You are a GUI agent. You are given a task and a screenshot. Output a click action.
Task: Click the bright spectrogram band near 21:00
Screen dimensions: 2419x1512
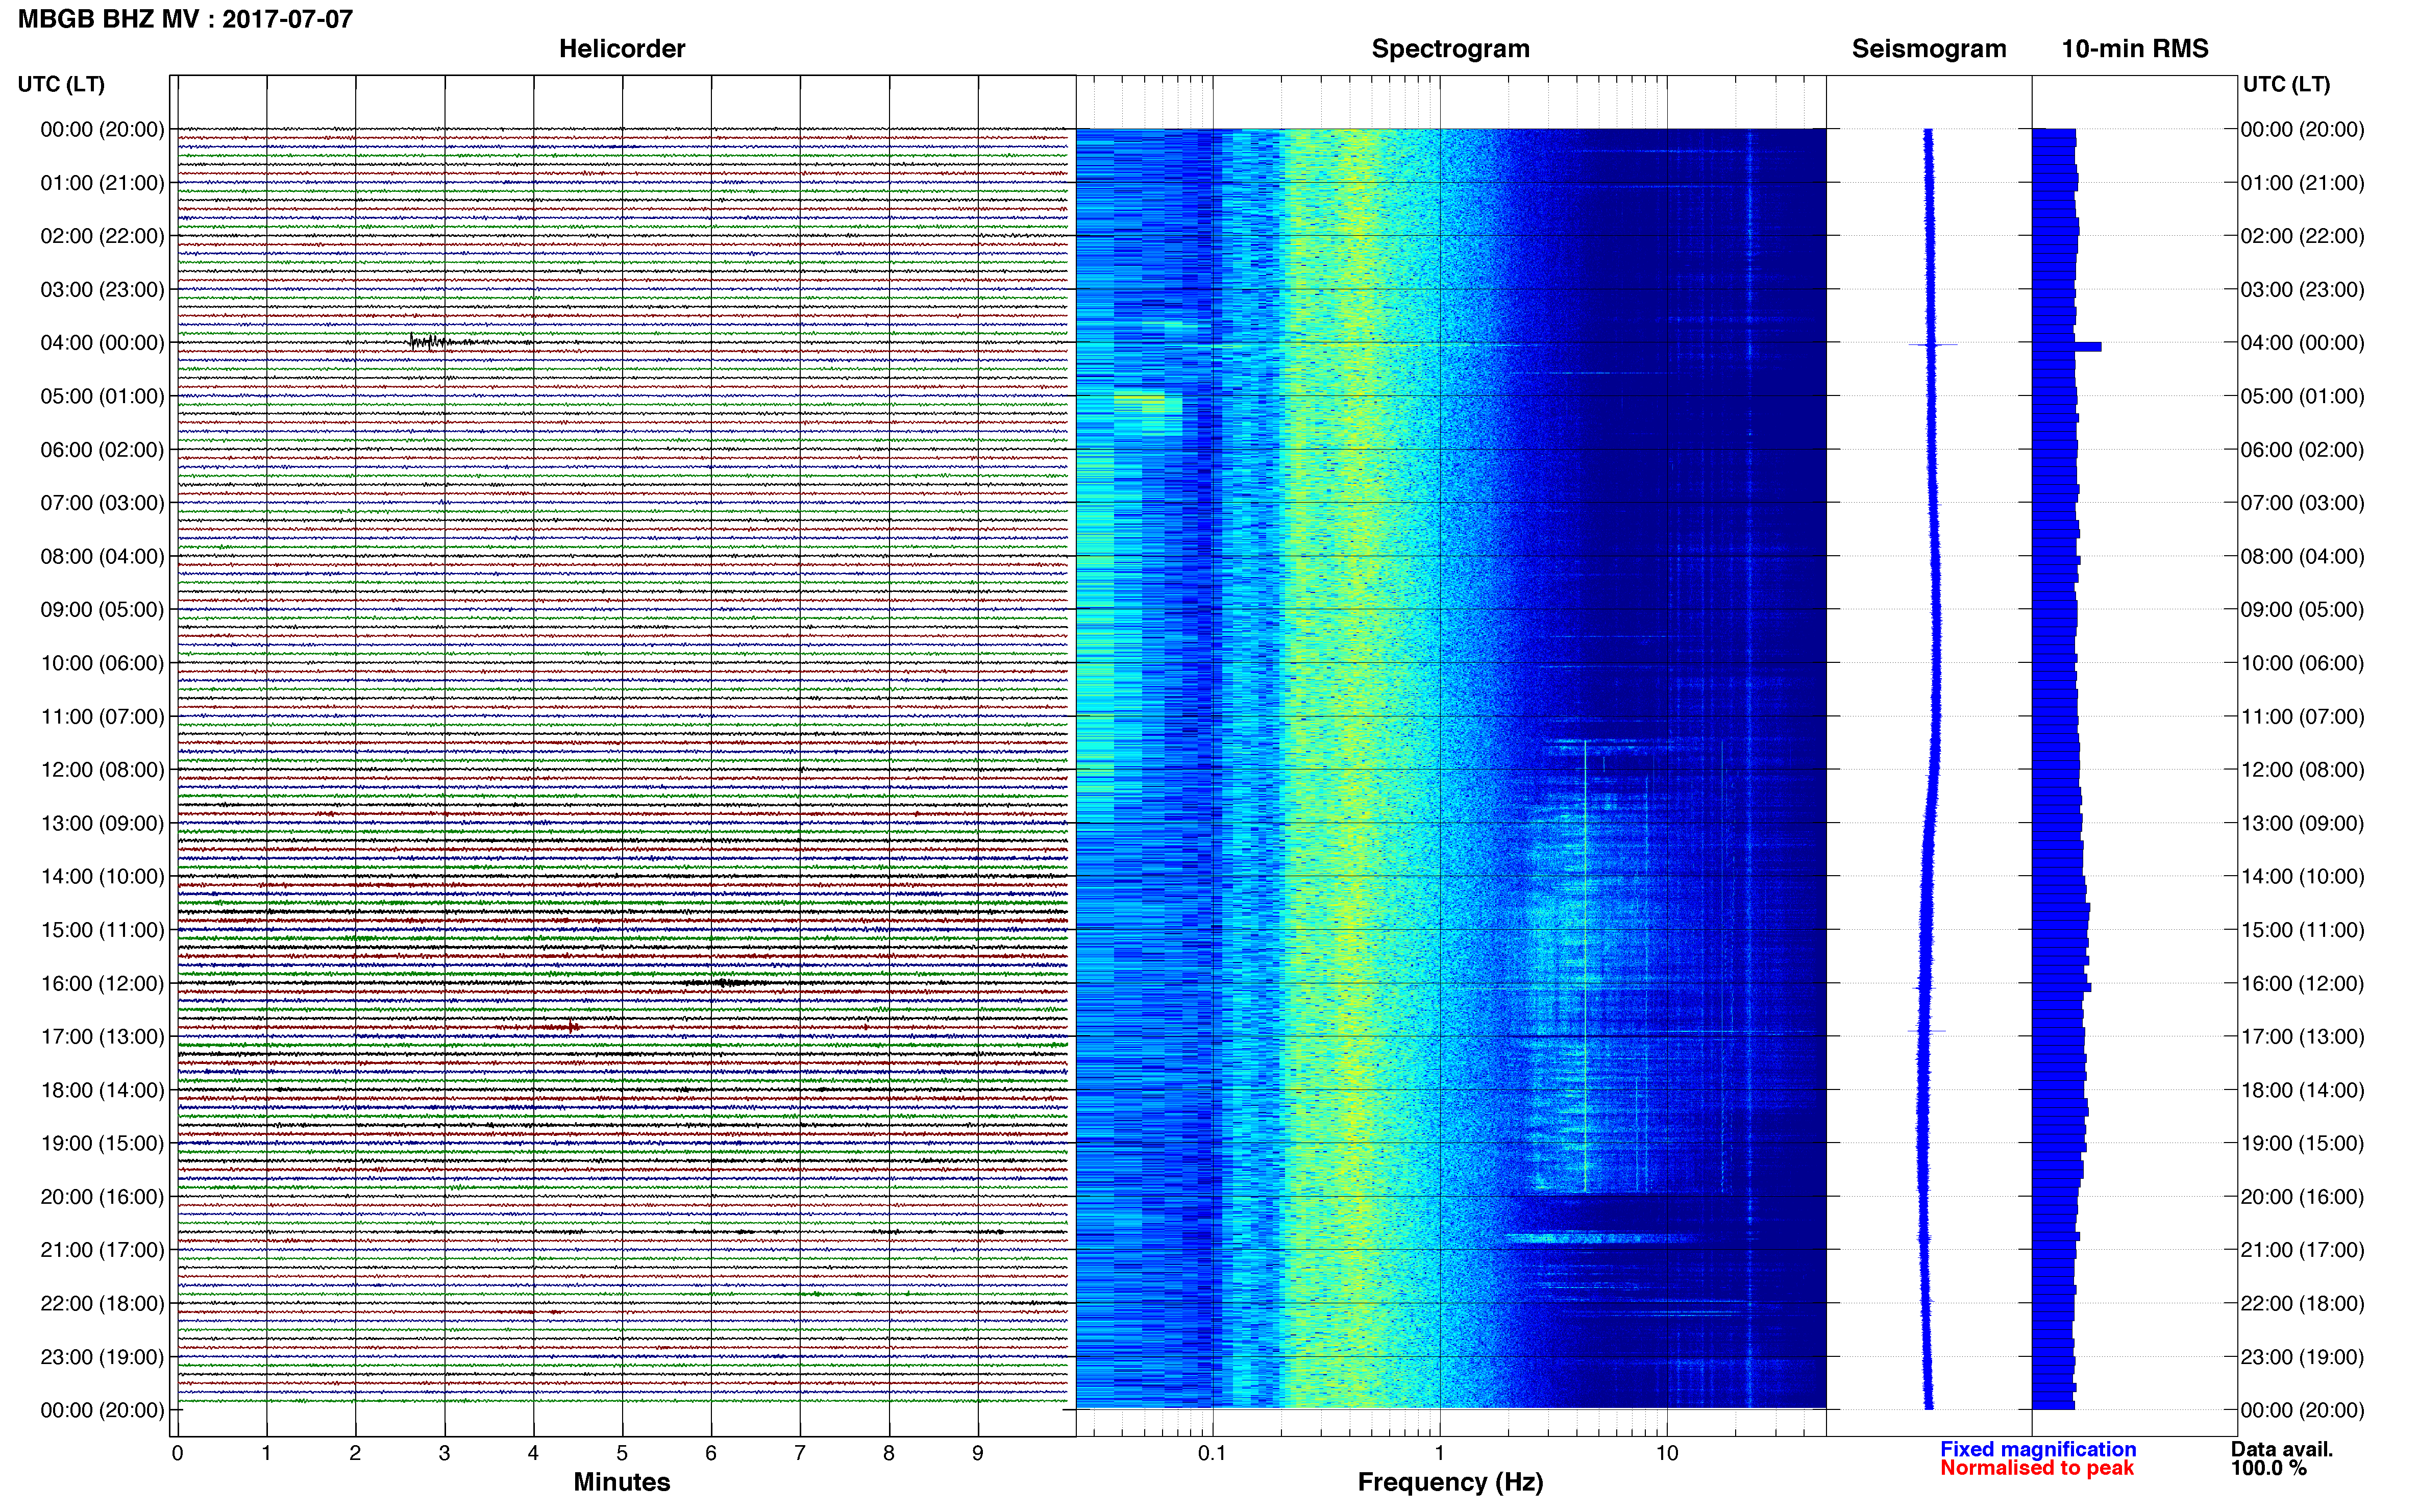tap(1600, 1238)
